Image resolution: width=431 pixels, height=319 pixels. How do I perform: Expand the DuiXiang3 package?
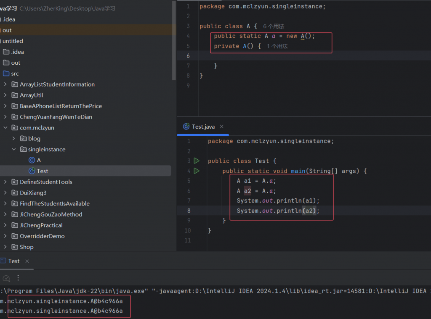pos(5,193)
